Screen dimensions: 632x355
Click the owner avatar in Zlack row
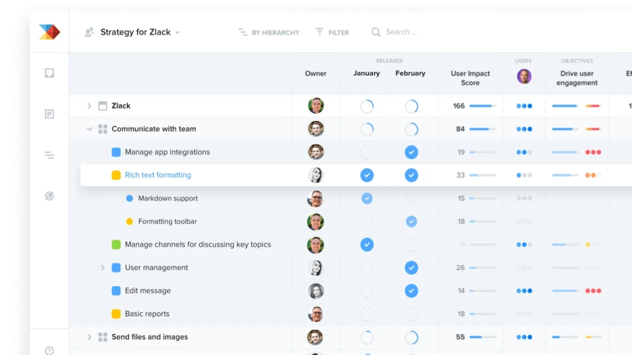click(x=316, y=106)
